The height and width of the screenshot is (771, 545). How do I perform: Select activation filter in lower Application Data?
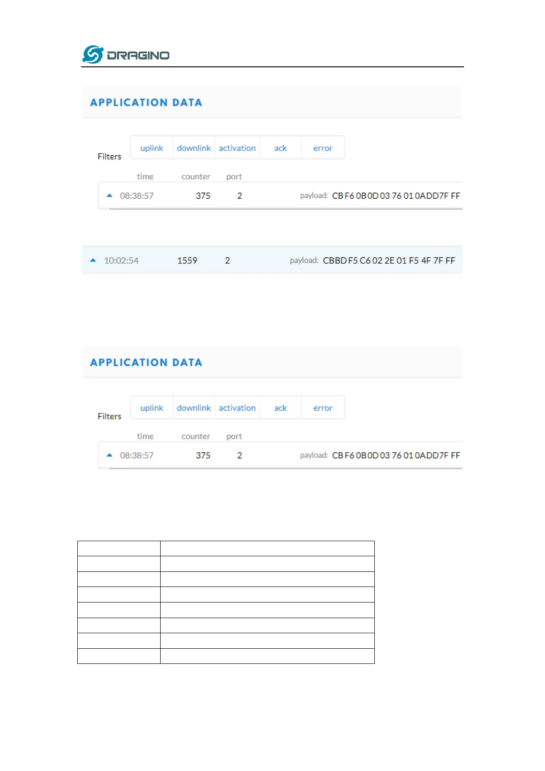click(237, 407)
